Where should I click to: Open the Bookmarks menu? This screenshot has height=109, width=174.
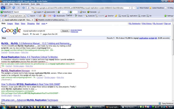[25, 4]
